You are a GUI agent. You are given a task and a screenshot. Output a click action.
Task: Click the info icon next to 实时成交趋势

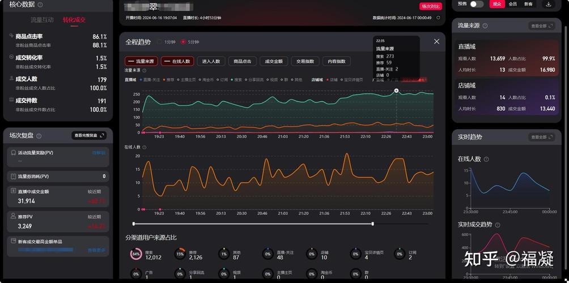coord(498,225)
